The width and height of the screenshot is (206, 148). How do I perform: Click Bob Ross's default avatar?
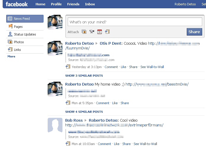pyautogui.click(x=55, y=125)
